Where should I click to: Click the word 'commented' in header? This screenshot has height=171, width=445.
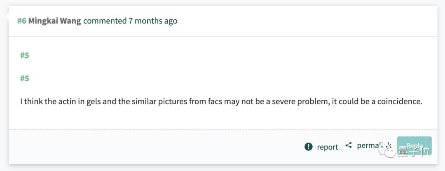tap(104, 21)
